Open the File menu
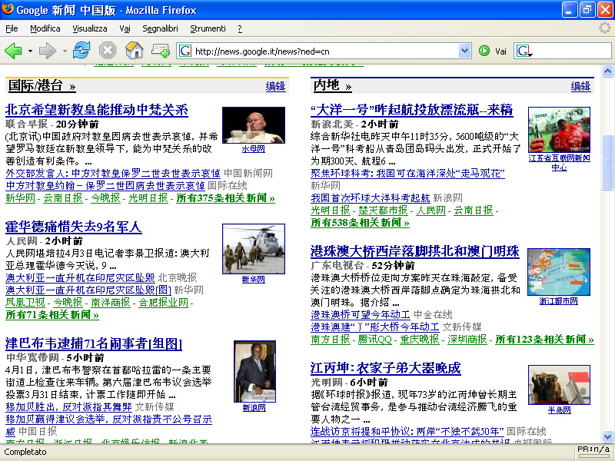Screen dimensions: 615x461 [x=12, y=28]
